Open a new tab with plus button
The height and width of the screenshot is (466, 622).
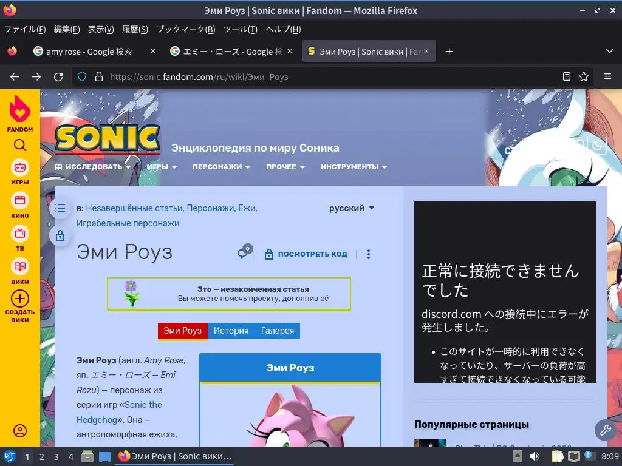point(449,52)
